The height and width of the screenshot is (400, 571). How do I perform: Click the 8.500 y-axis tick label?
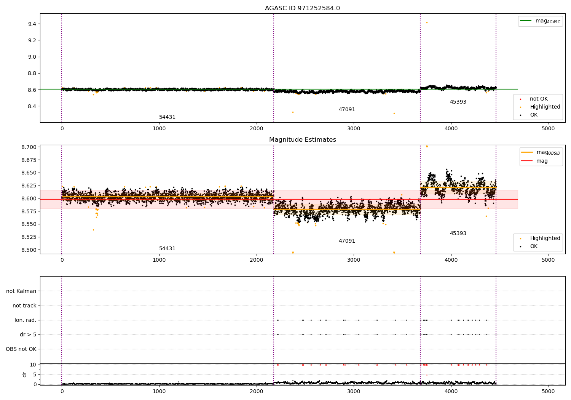(29, 250)
